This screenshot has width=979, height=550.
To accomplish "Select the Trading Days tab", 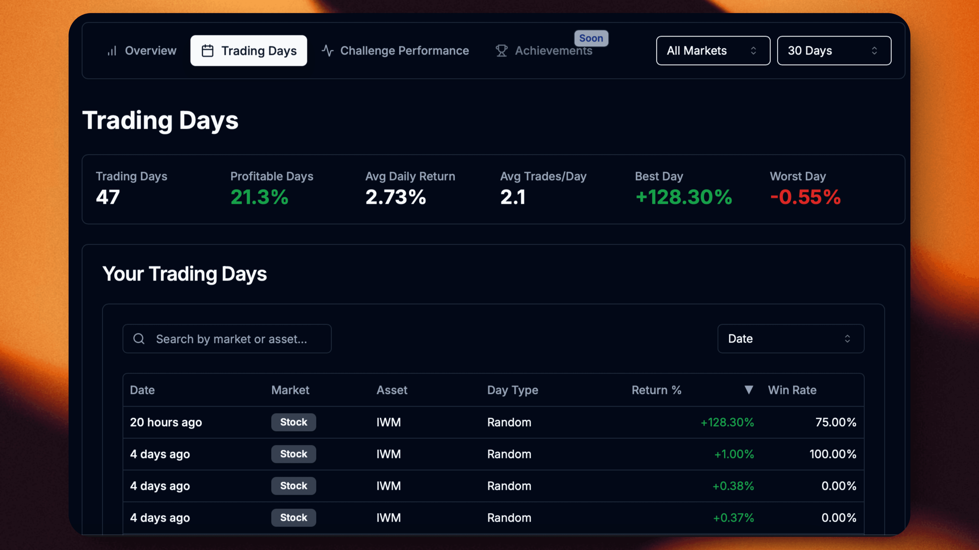I will click(x=249, y=50).
